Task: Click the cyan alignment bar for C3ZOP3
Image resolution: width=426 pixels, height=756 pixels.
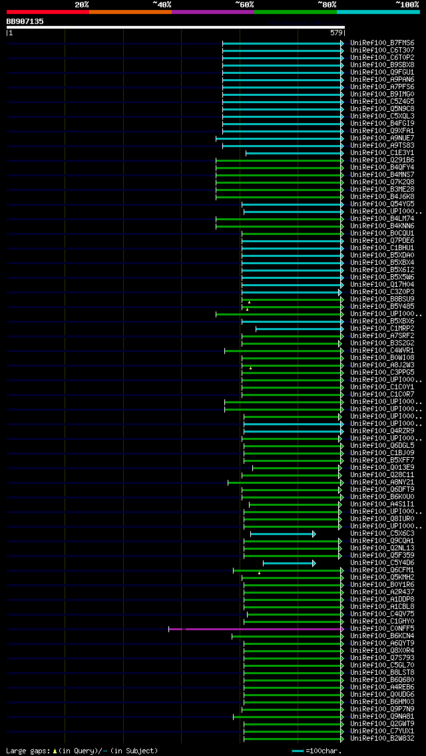Action: click(292, 292)
